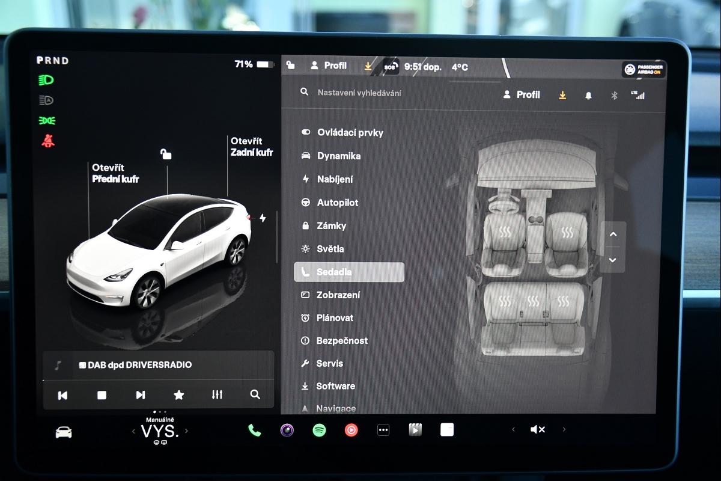Toggle front passenger seat heater
721x481 pixels.
point(567,232)
